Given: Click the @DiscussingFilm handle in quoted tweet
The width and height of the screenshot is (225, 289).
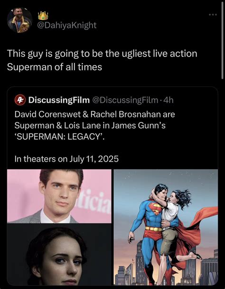Looking at the screenshot, I should [125, 100].
